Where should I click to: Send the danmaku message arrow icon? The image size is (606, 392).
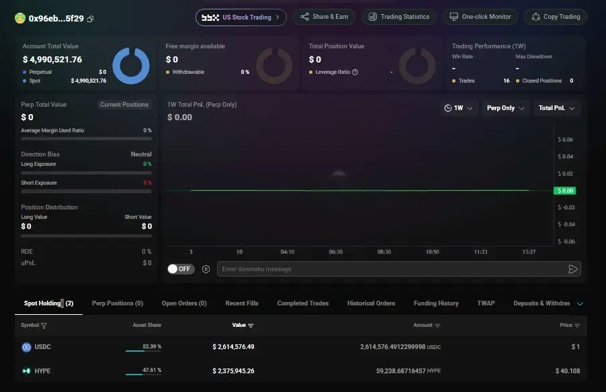(x=573, y=269)
